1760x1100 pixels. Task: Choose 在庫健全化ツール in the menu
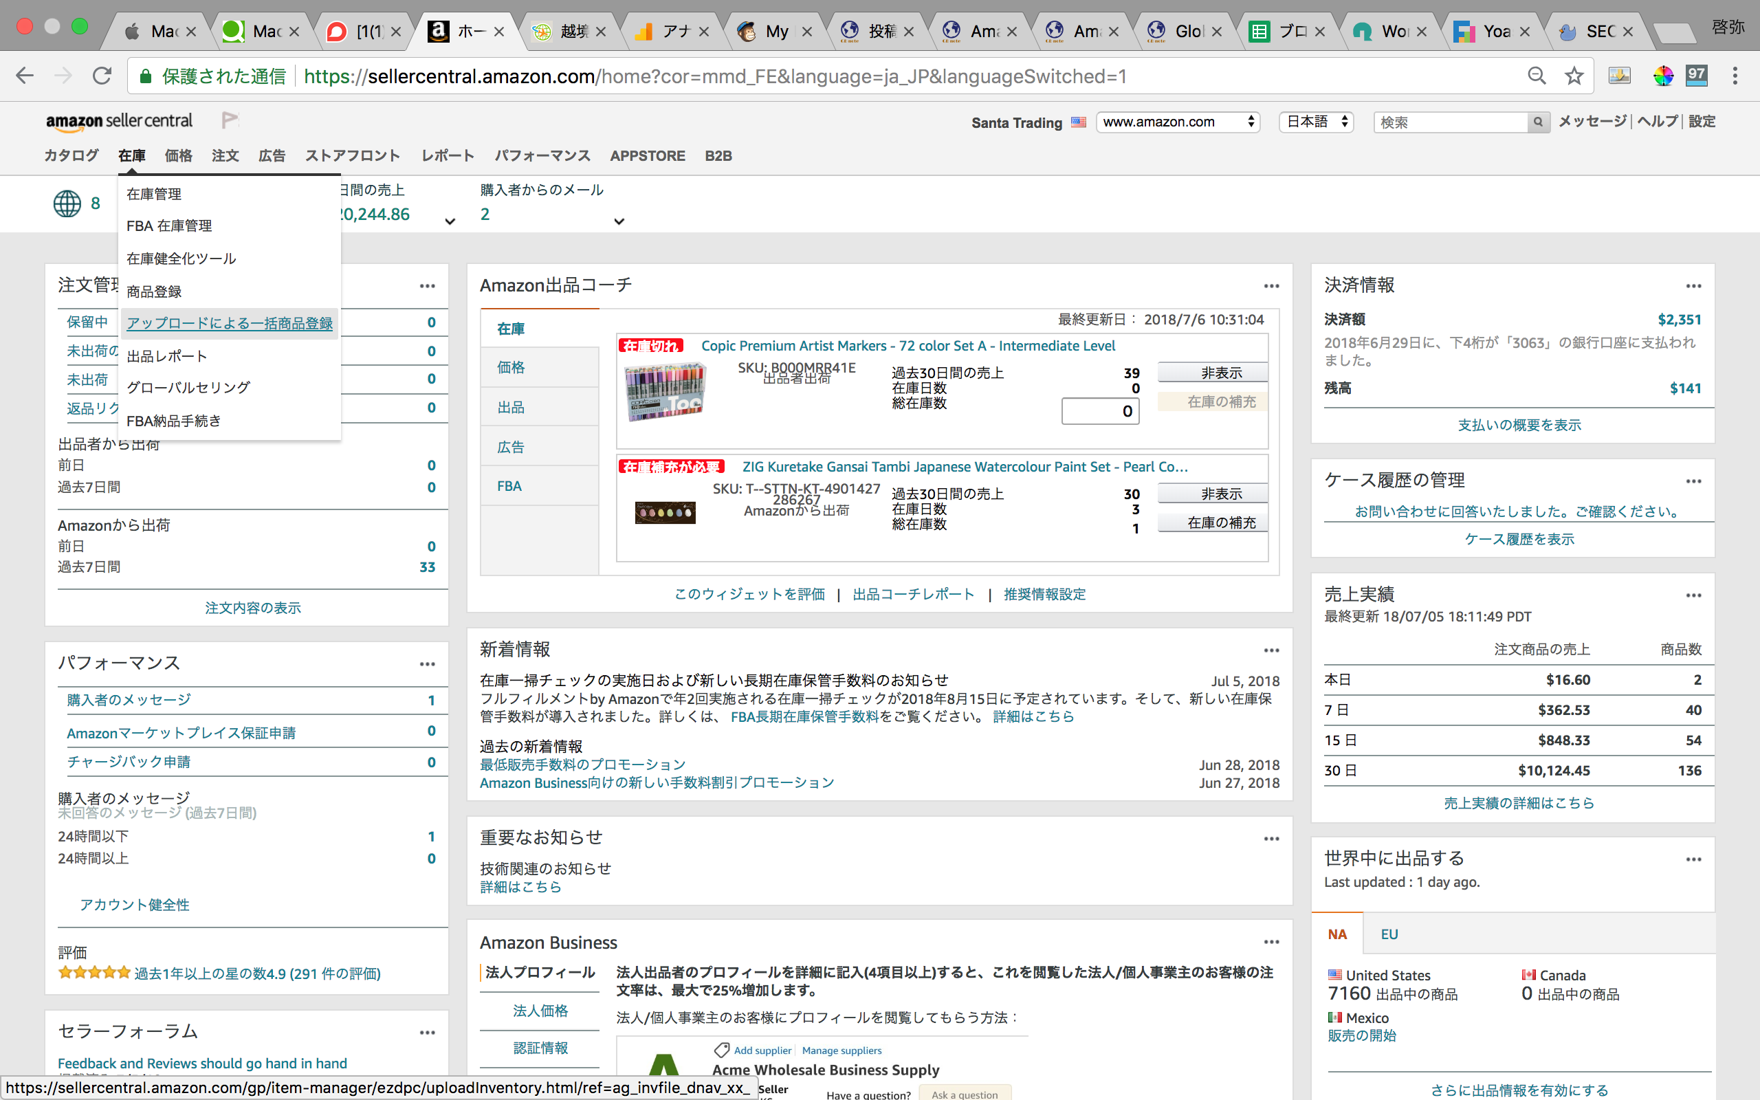[181, 259]
